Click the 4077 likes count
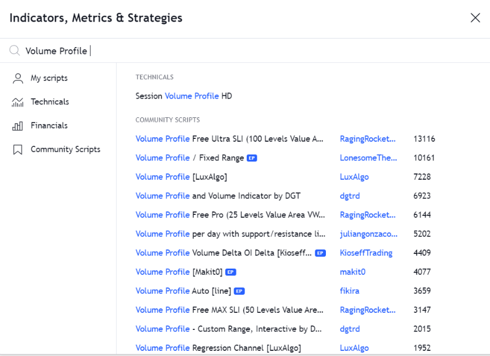The width and height of the screenshot is (490, 356). (422, 272)
